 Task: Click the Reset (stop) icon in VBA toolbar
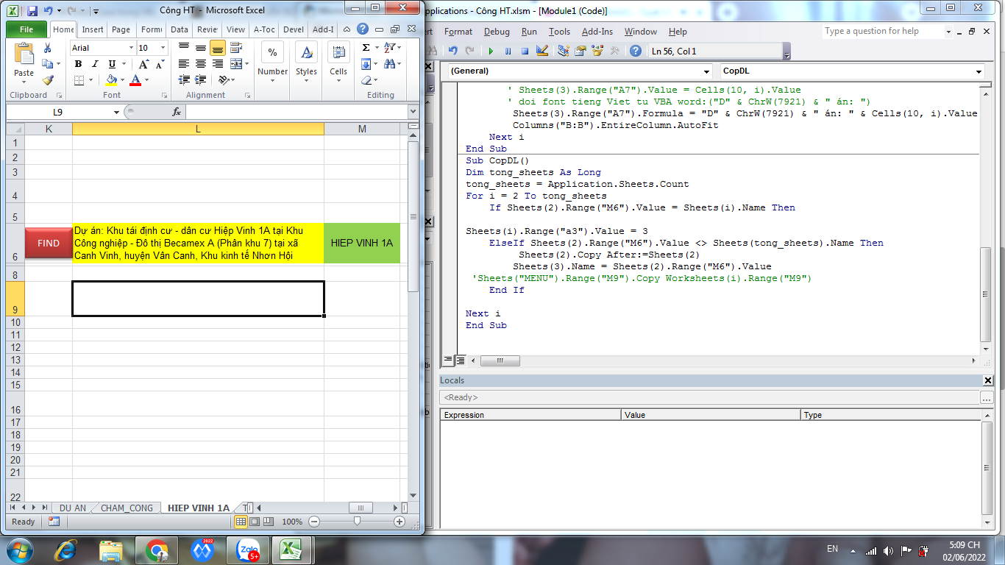click(x=525, y=51)
